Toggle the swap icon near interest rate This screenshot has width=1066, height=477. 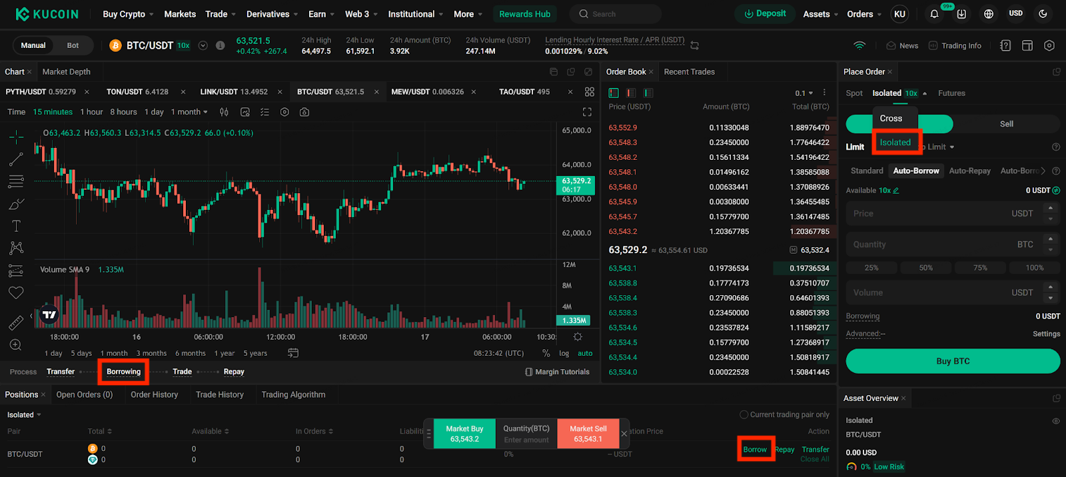[694, 45]
